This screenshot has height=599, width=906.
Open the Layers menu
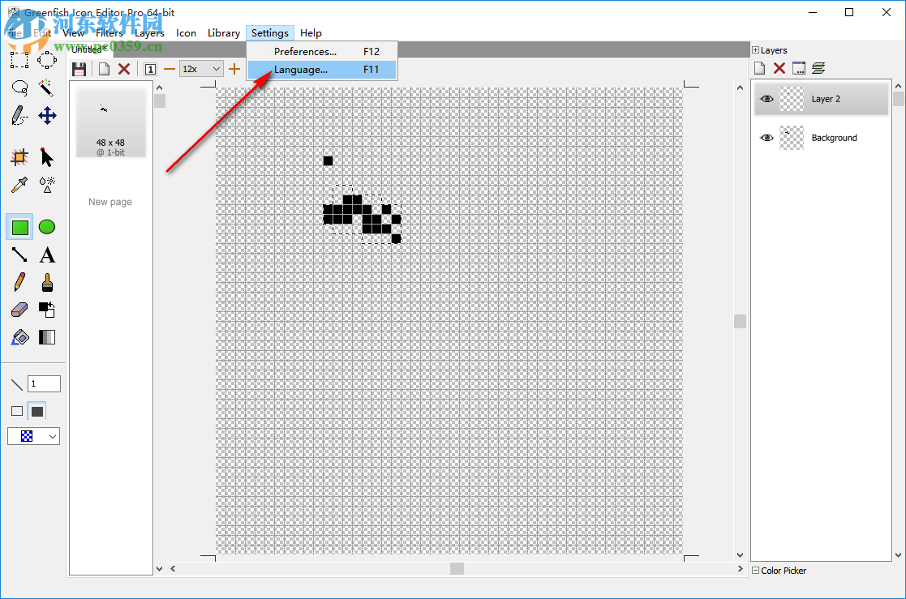(150, 33)
